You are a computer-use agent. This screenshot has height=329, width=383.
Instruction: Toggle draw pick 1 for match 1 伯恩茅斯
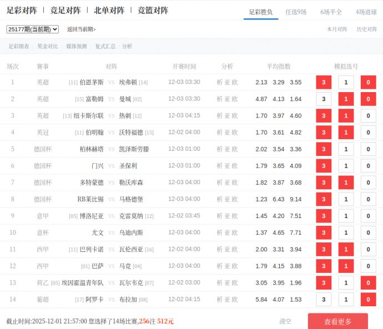[x=346, y=83]
